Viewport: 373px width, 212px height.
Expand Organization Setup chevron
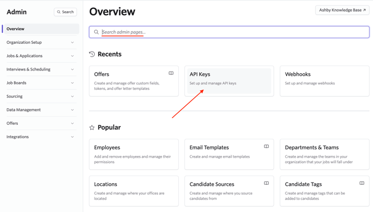point(72,42)
